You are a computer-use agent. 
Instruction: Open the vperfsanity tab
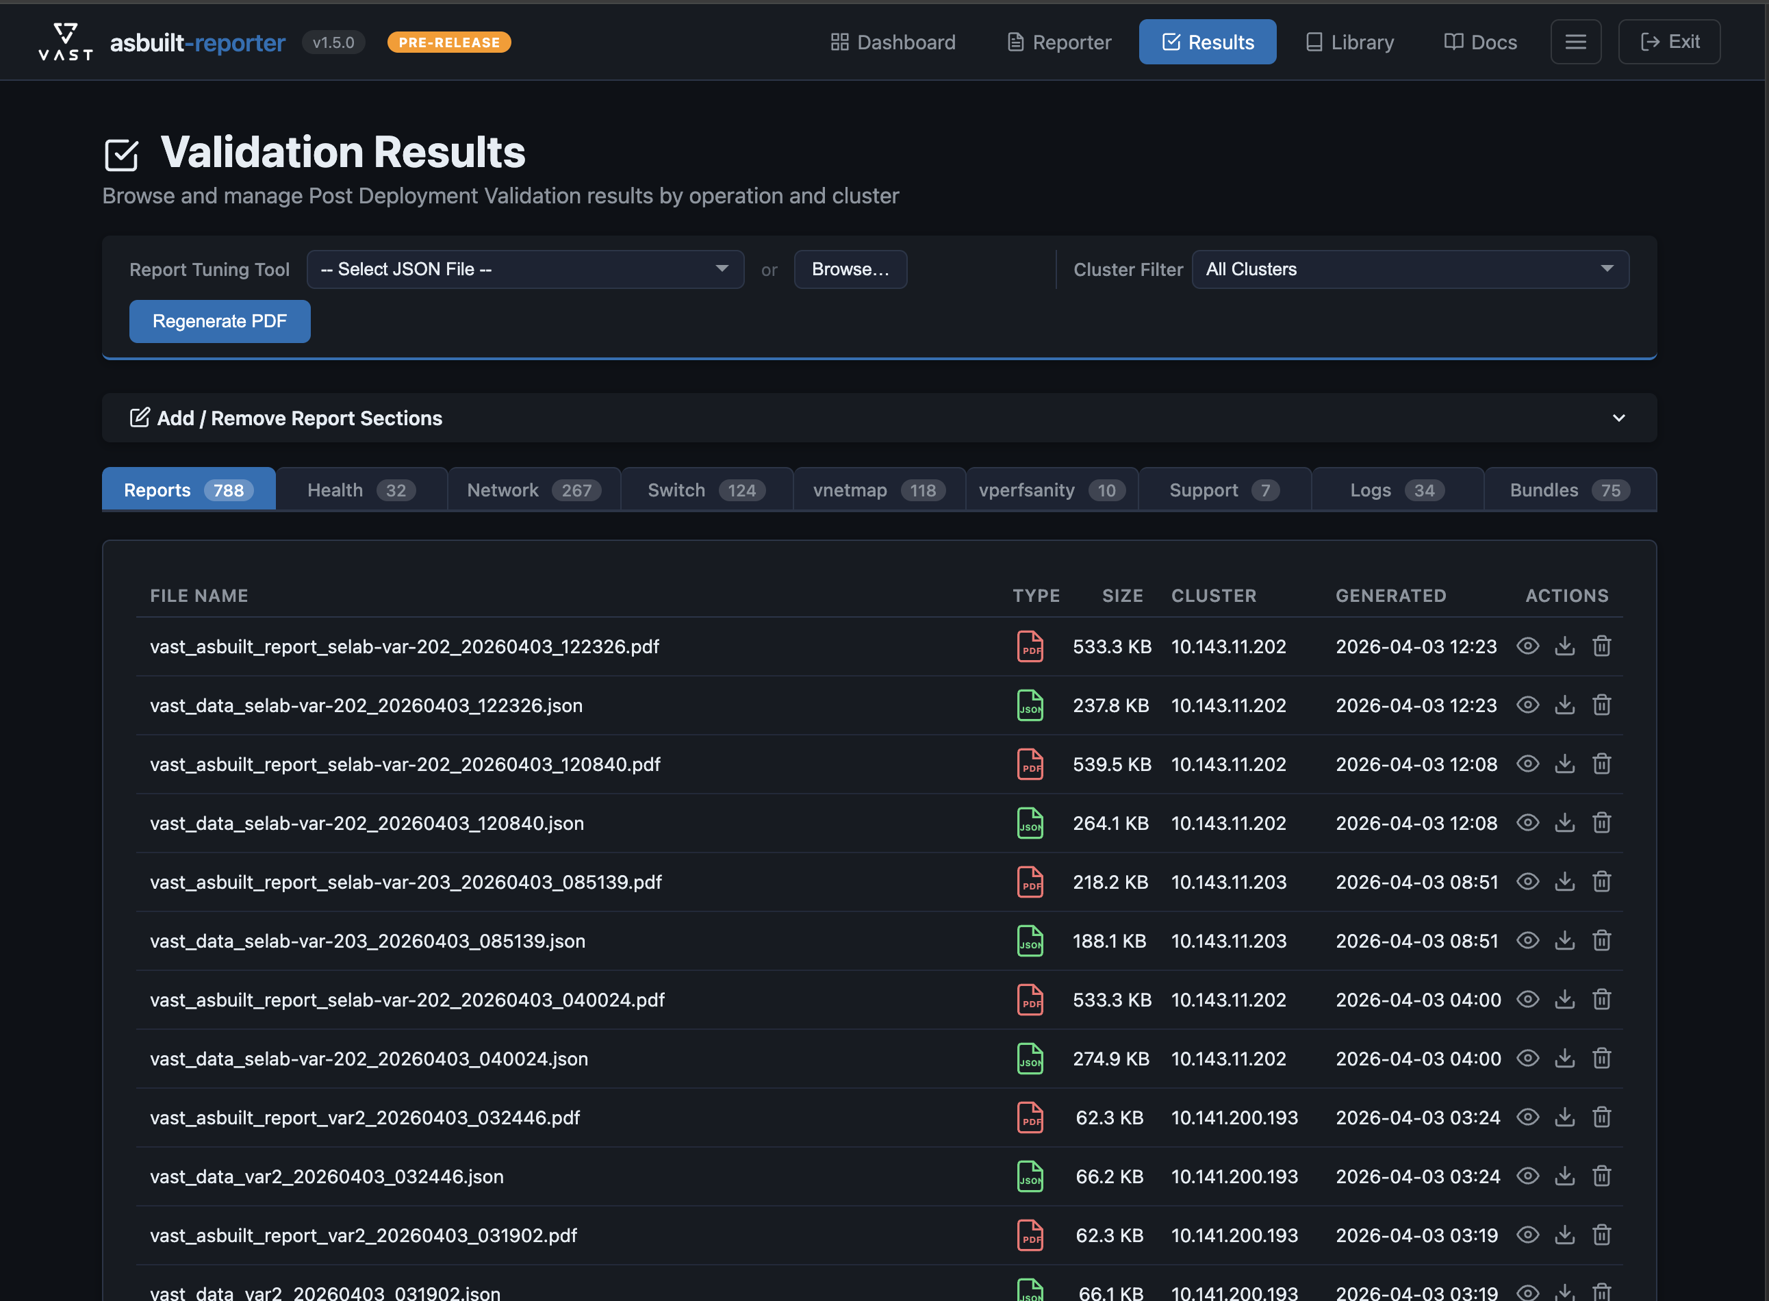tap(1051, 489)
